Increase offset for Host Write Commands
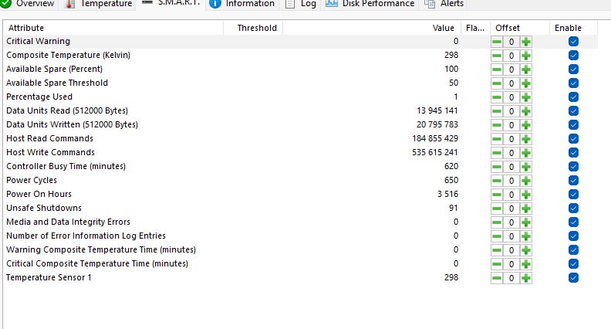 coord(526,153)
